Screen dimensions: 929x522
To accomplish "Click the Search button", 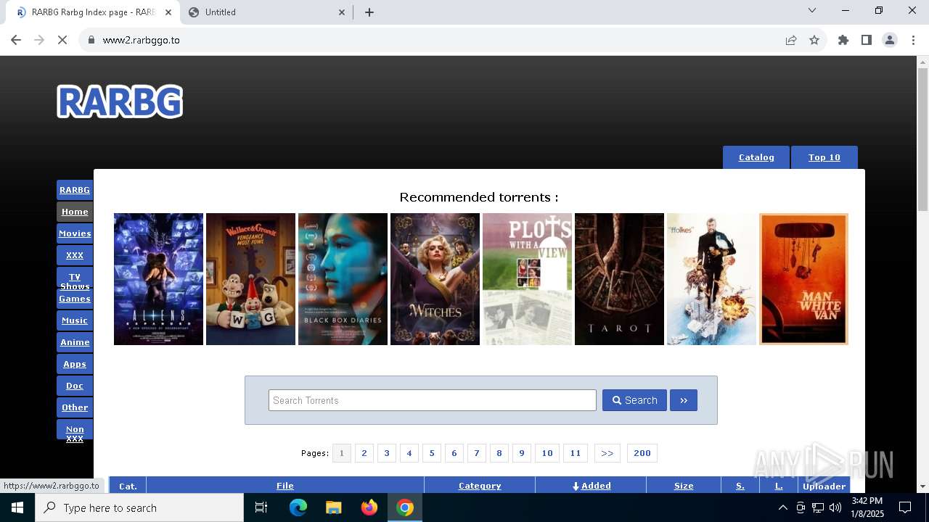I will (634, 400).
